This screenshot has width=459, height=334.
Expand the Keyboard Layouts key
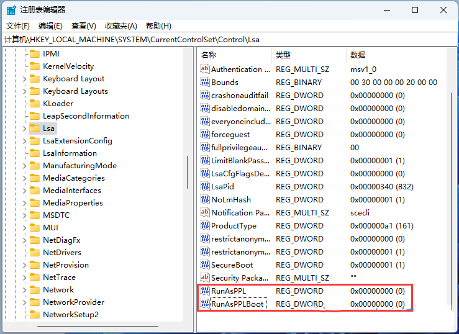25,91
